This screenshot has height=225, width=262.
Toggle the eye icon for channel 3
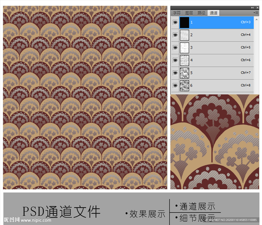[175, 48]
